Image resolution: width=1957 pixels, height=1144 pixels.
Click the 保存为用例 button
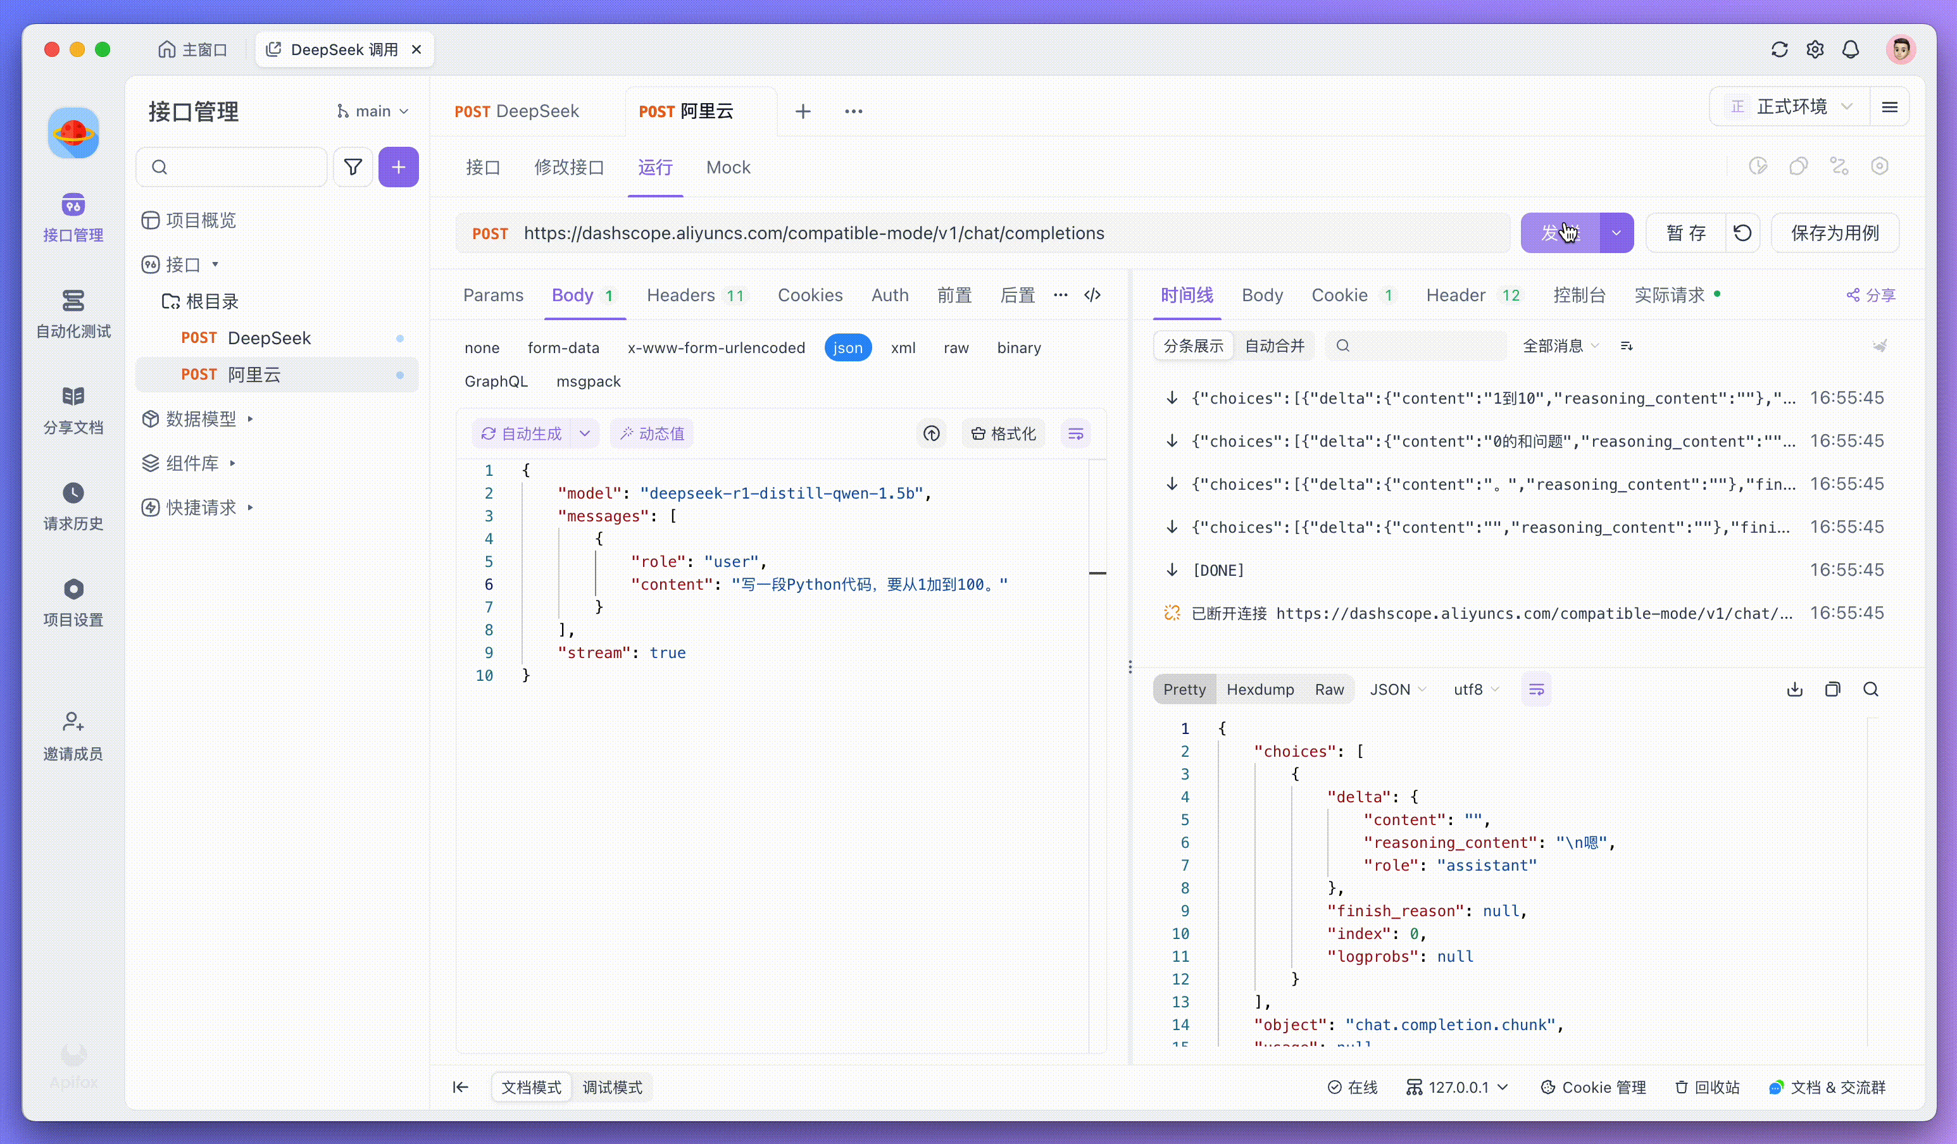1834,233
